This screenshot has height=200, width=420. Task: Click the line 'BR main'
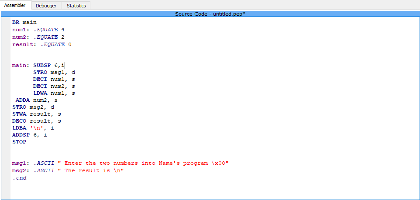tap(24, 23)
